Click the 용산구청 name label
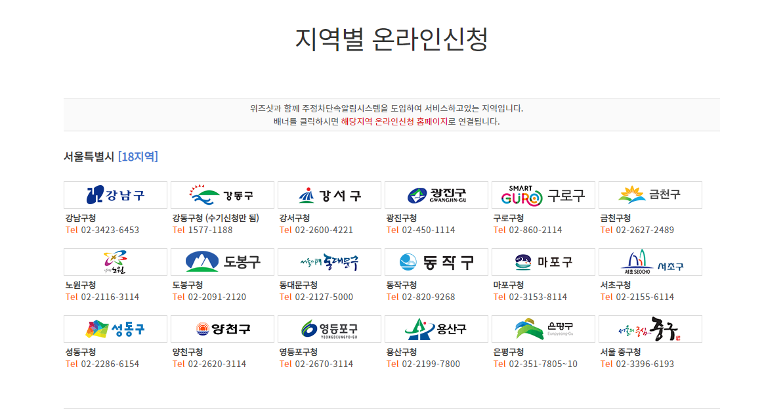Image resolution: width=764 pixels, height=413 pixels. 402,351
